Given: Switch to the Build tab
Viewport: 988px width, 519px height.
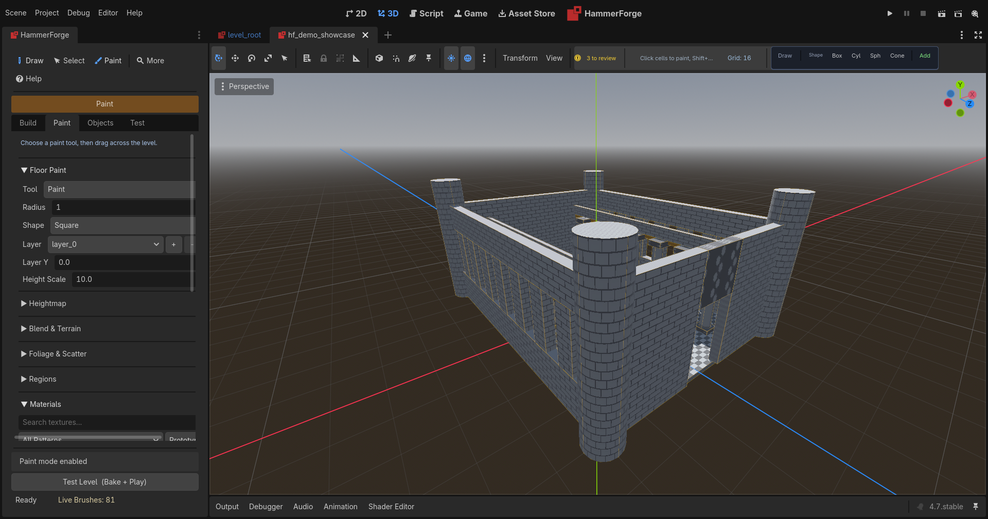Looking at the screenshot, I should tap(28, 123).
